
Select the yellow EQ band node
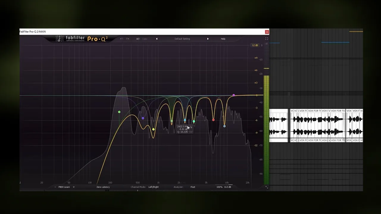click(x=154, y=129)
